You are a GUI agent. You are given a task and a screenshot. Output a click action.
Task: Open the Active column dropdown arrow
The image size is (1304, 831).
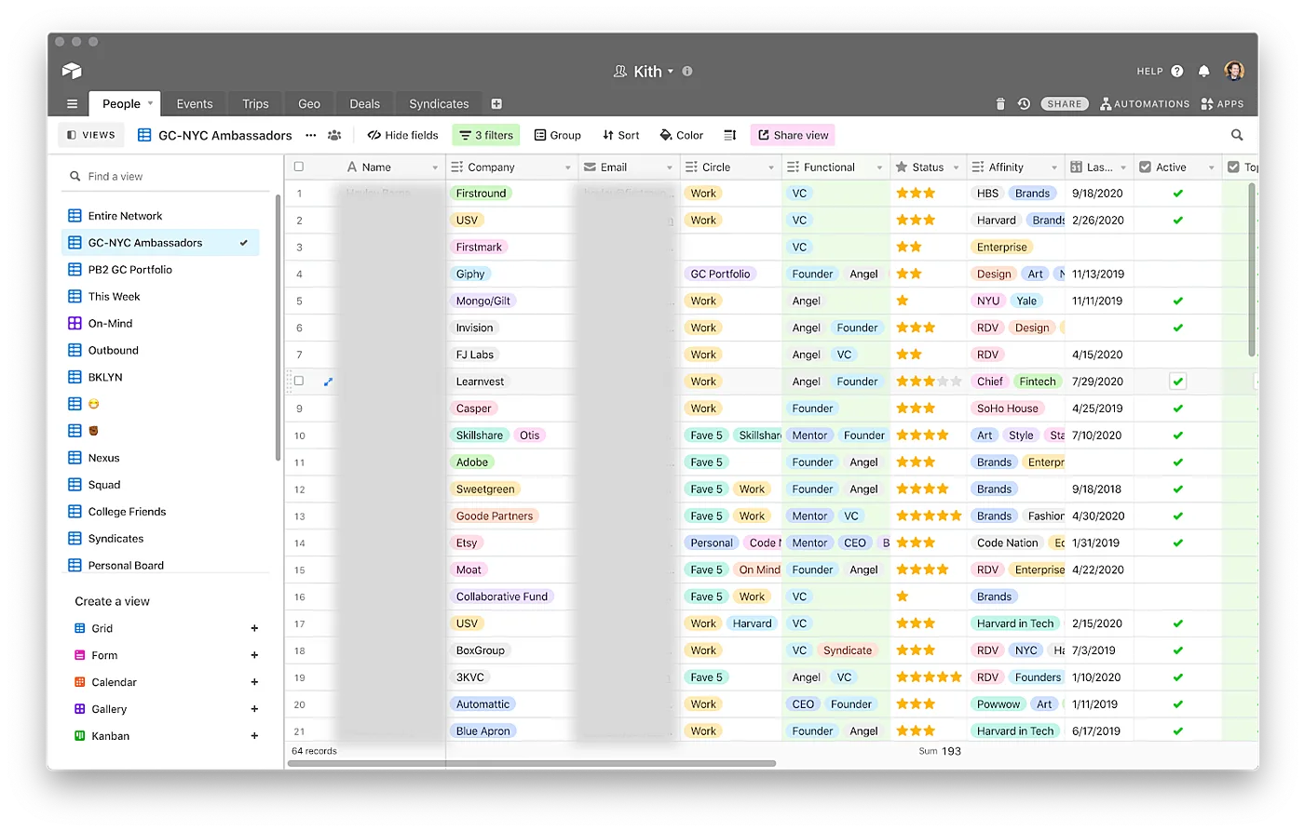click(1212, 168)
